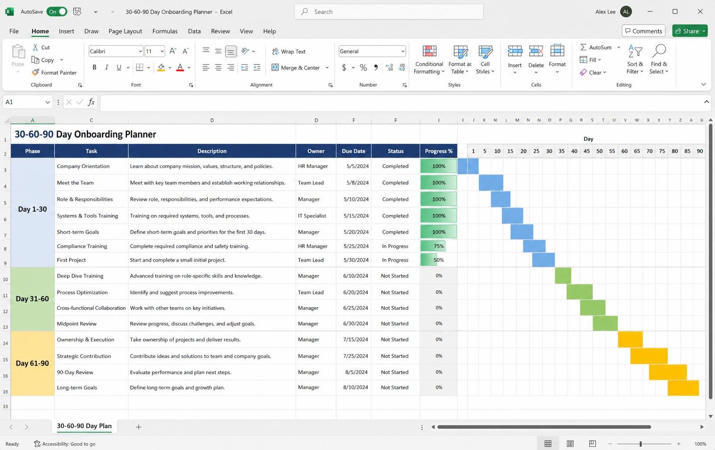The width and height of the screenshot is (715, 450).
Task: Open the Format cells menu
Action: coord(557,59)
